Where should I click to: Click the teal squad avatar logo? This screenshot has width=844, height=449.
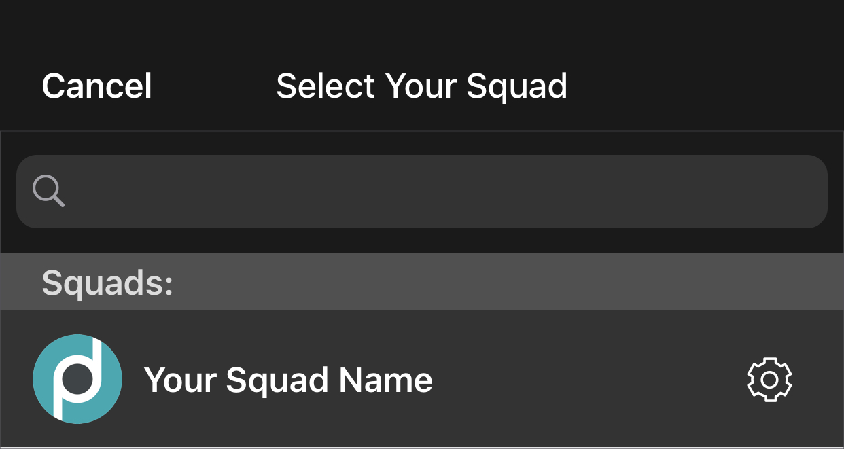tap(77, 379)
